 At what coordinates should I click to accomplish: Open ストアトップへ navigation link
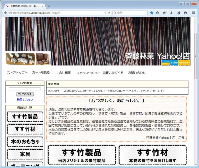coord(17,72)
